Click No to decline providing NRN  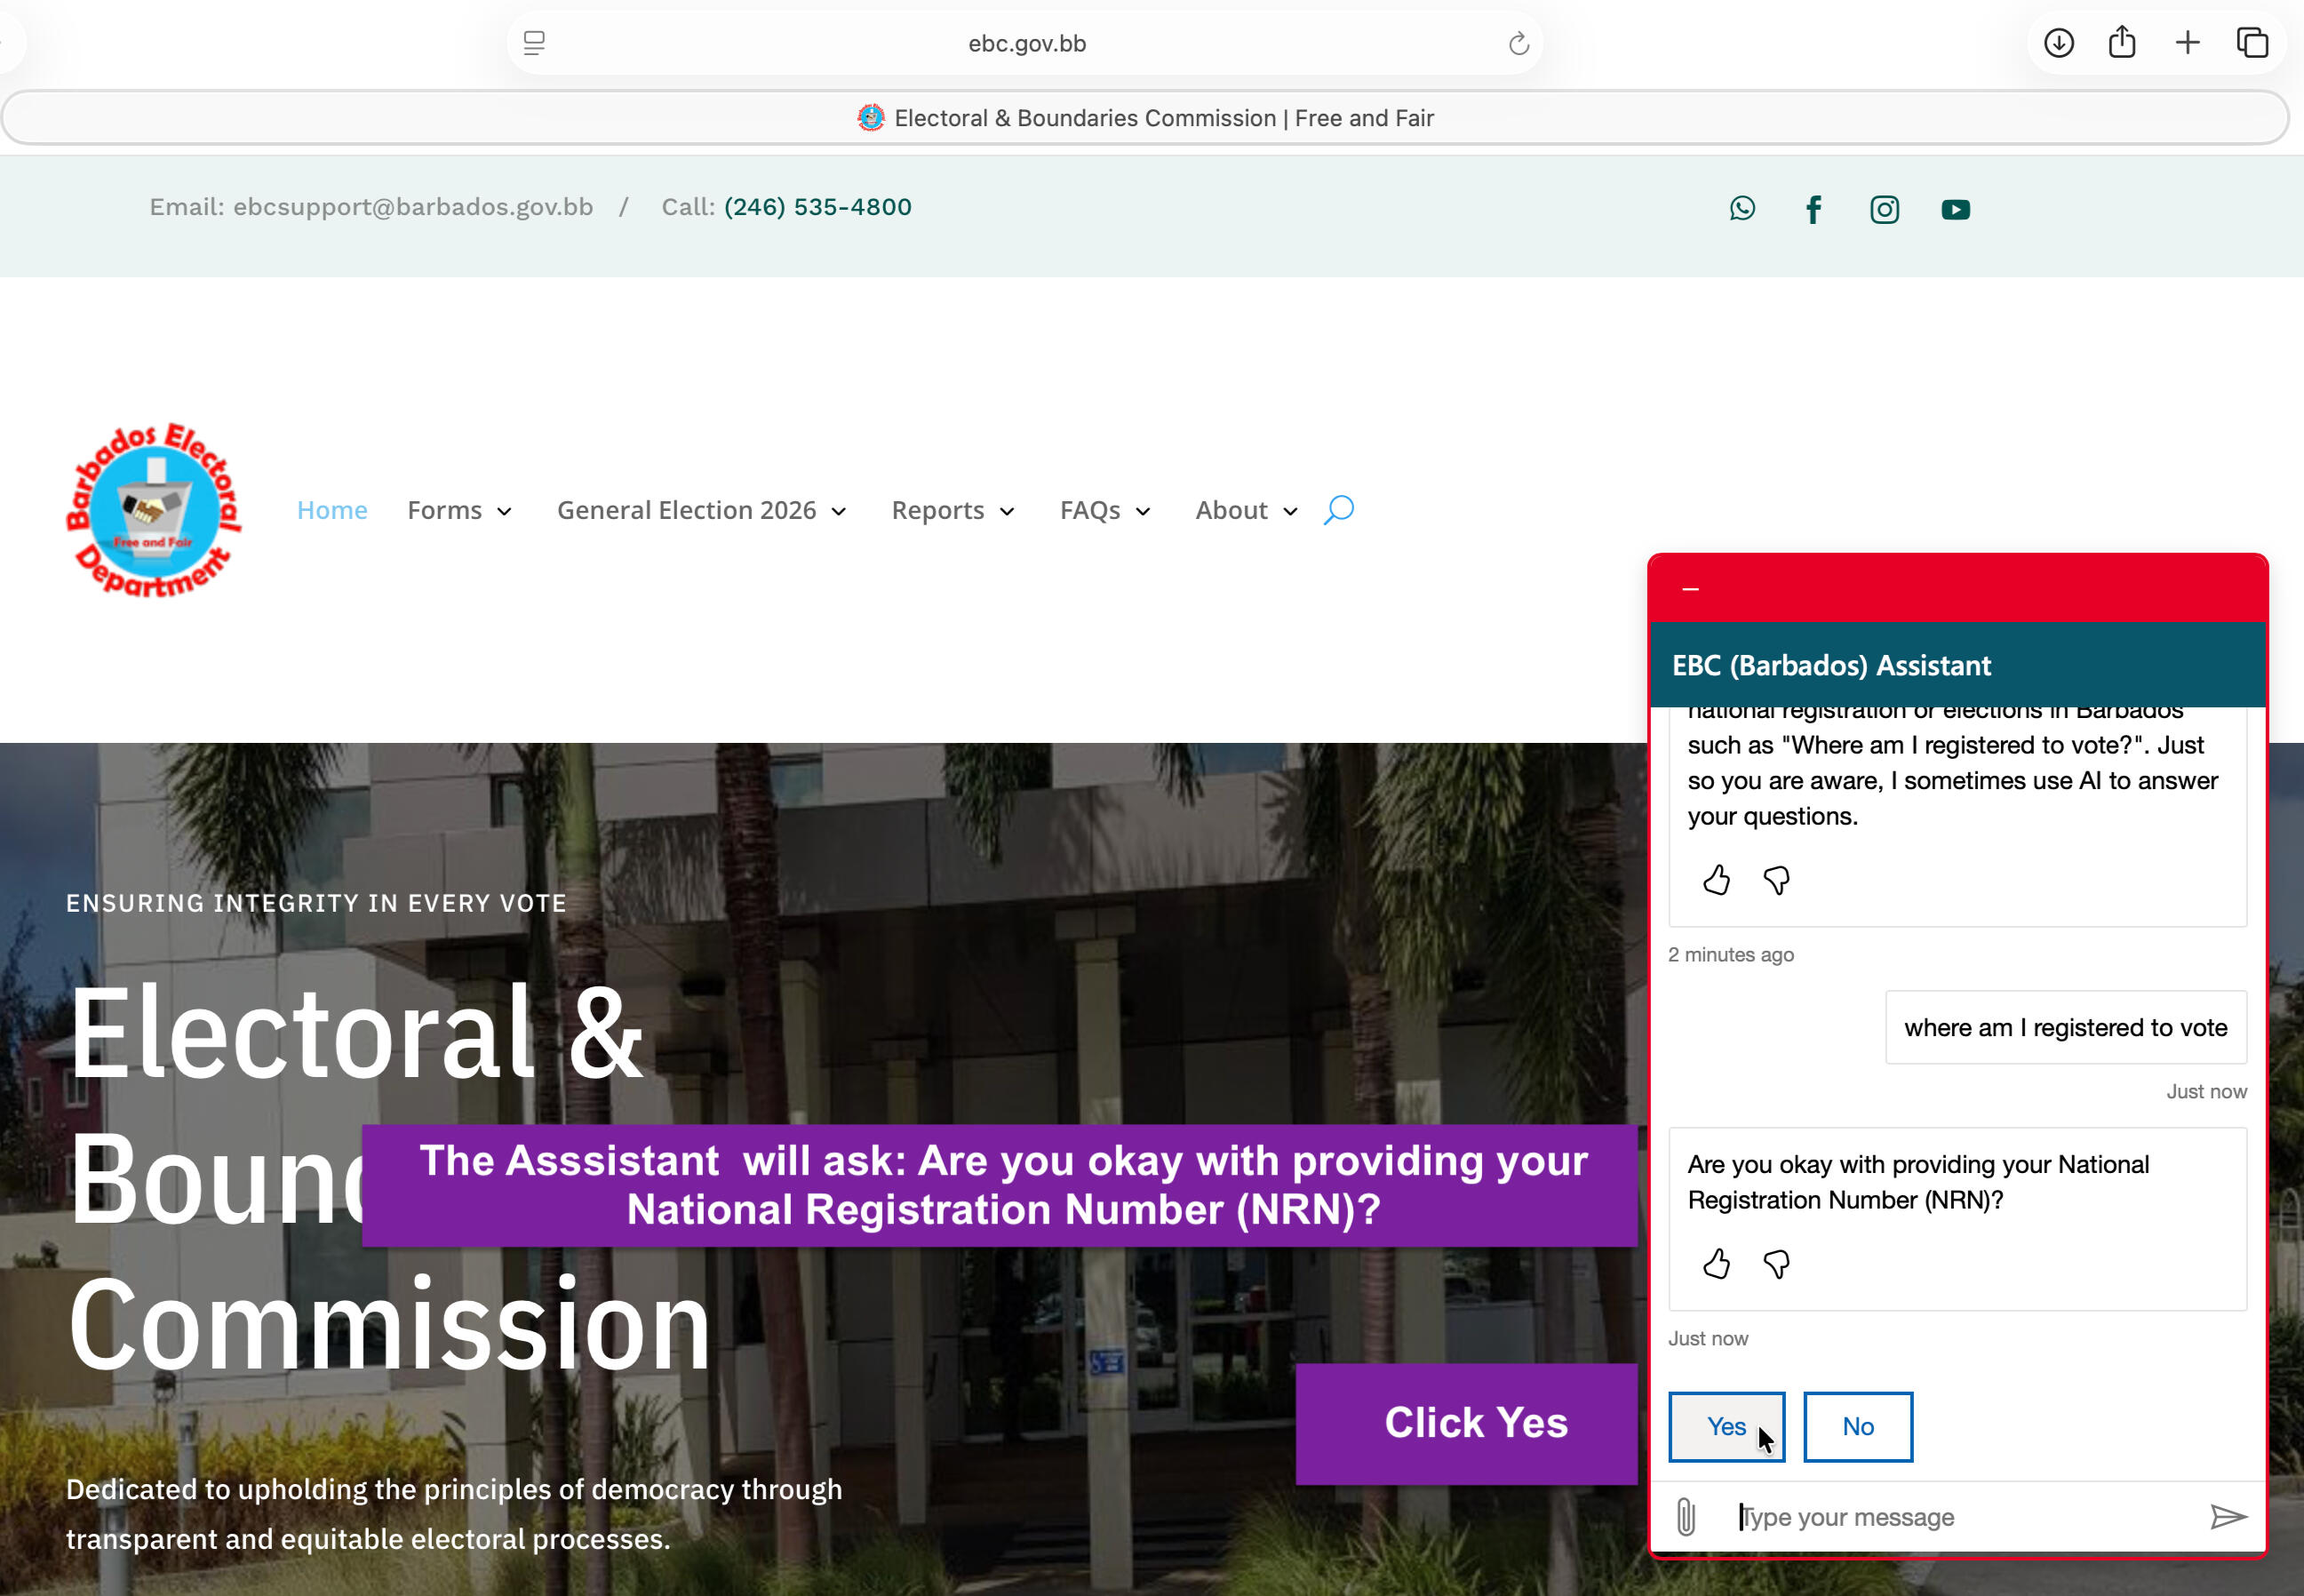pos(1857,1426)
